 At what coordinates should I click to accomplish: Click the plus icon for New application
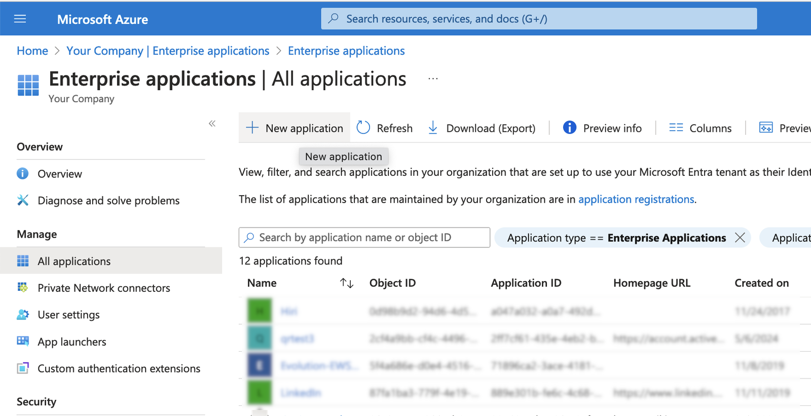coord(252,128)
